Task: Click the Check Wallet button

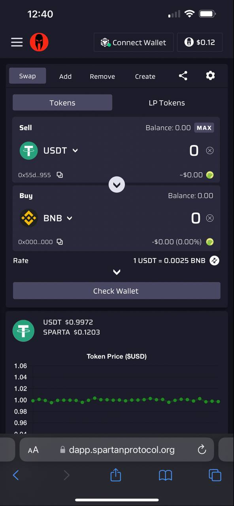Action: tap(117, 291)
